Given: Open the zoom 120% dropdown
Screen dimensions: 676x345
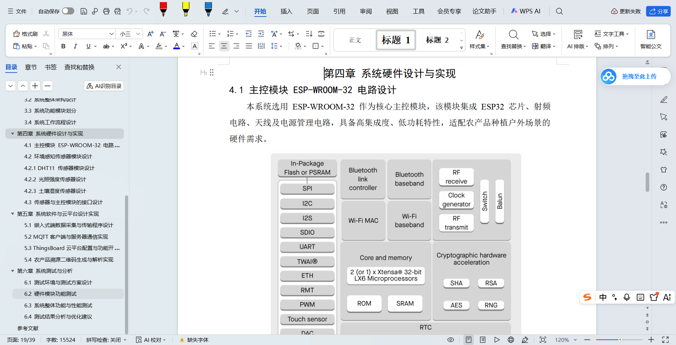Looking at the screenshot, I should [x=575, y=340].
